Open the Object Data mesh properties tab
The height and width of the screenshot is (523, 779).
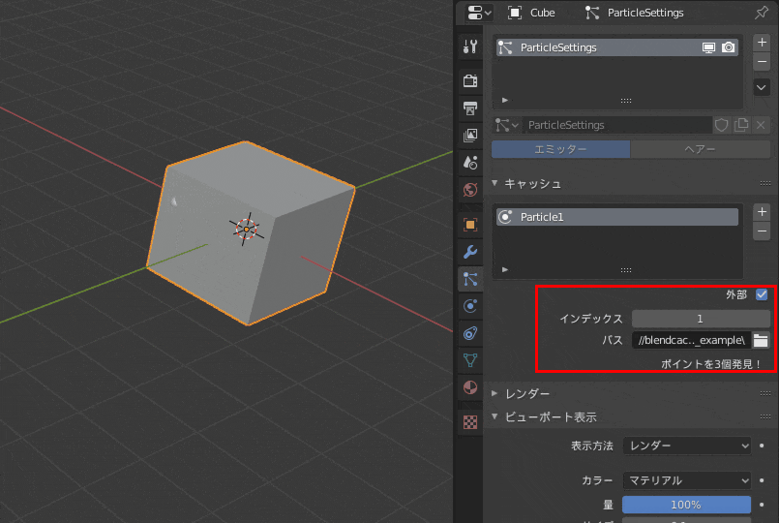point(470,360)
